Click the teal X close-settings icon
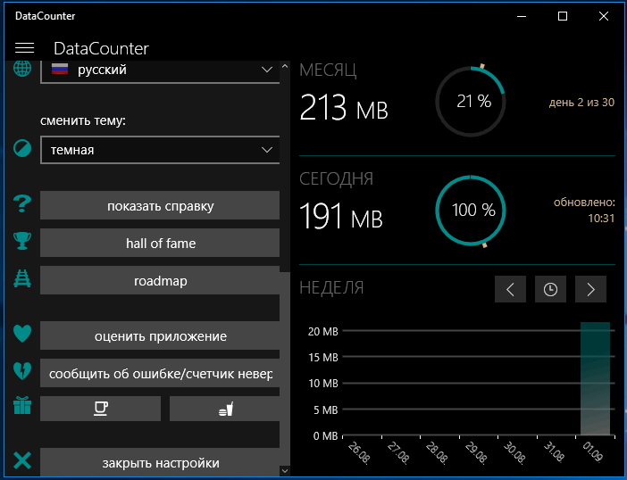 [x=22, y=460]
